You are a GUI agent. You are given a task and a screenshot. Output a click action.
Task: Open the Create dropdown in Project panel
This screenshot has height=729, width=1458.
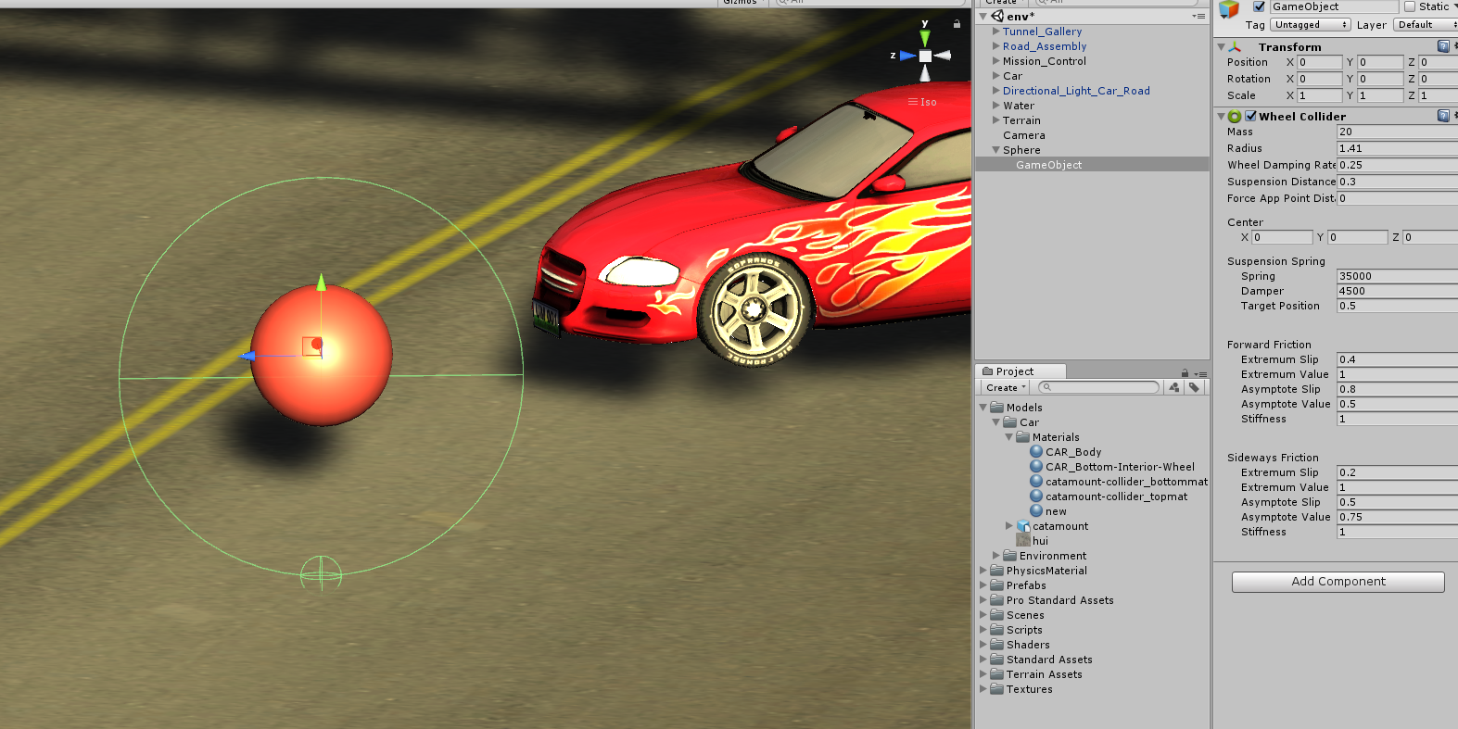pos(1006,388)
